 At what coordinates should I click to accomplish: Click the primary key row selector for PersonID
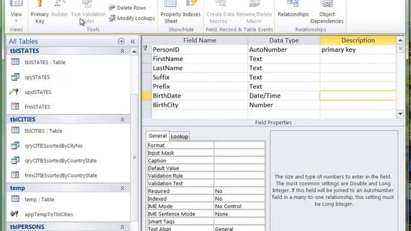[147, 49]
